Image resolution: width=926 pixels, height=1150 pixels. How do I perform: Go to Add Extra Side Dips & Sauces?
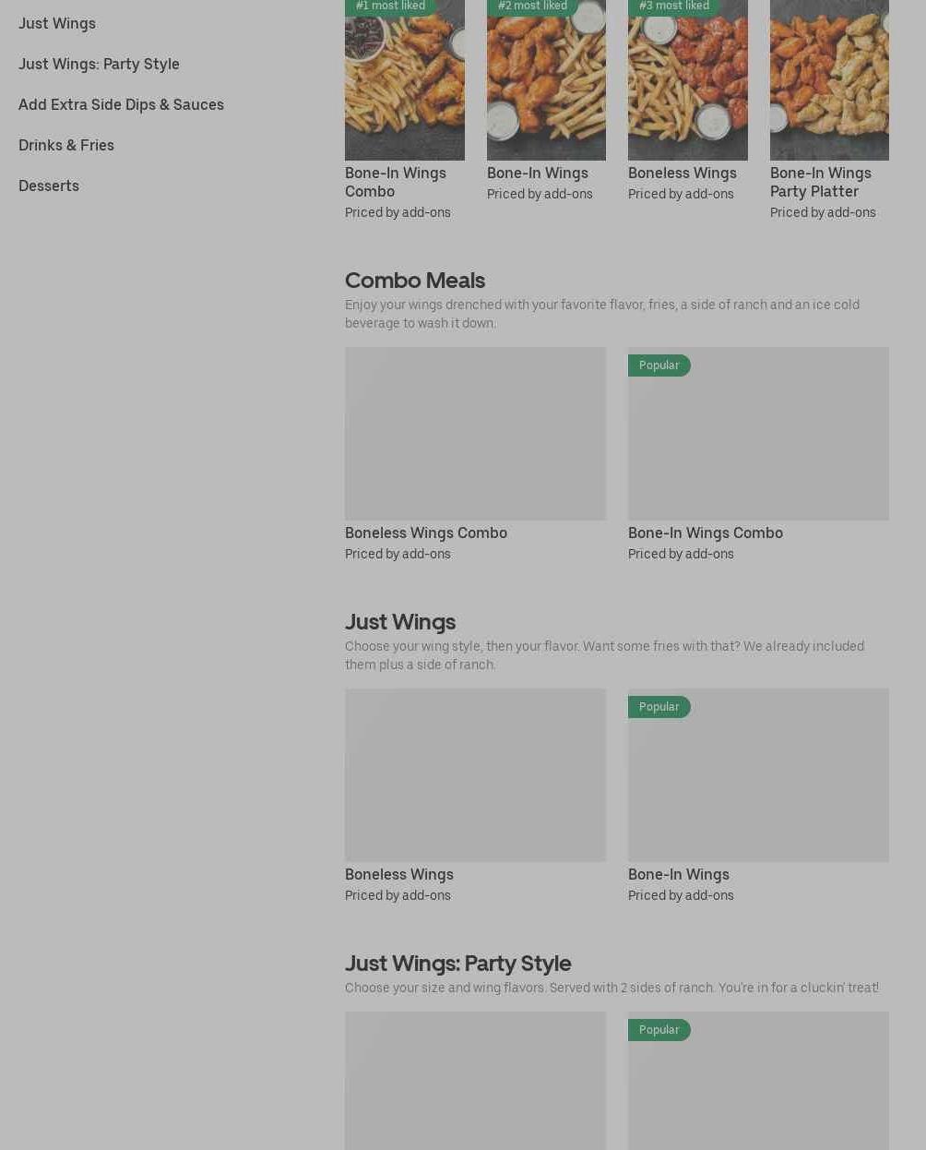click(x=121, y=104)
